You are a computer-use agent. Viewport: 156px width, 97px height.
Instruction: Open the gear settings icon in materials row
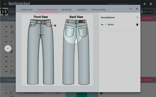[101, 93]
